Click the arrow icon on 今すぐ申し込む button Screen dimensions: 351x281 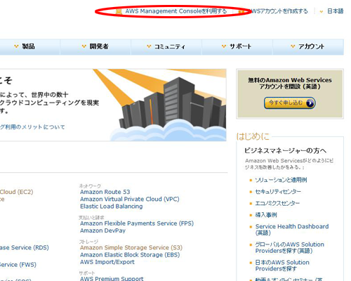(310, 103)
